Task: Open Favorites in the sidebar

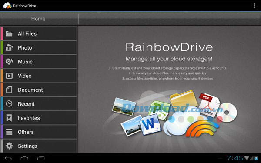Action: coord(38,118)
